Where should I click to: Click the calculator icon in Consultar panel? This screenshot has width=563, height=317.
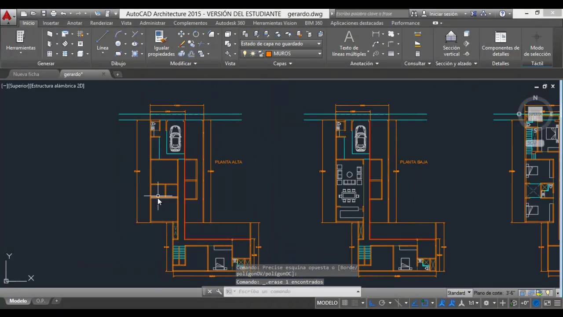(417, 54)
